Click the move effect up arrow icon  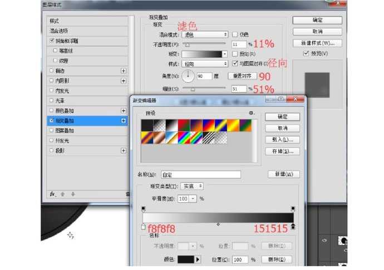tap(62, 194)
